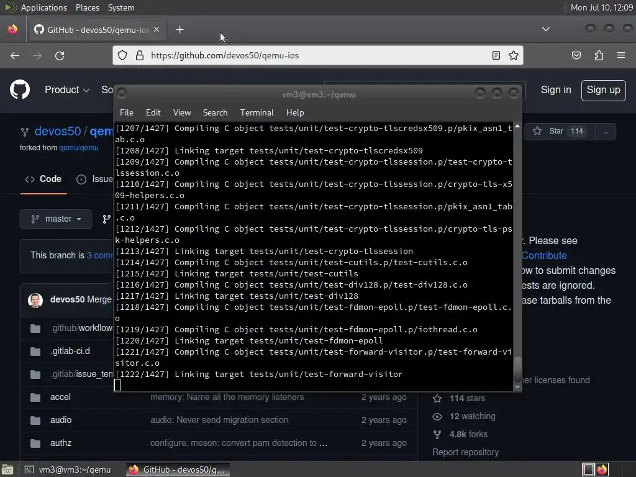Open Pocket save icon
The width and height of the screenshot is (636, 477).
pyautogui.click(x=576, y=55)
